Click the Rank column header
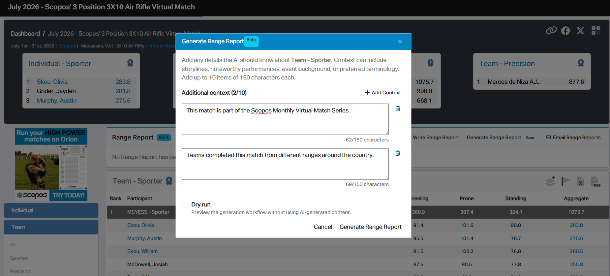Image resolution: width=610 pixels, height=276 pixels. (x=116, y=199)
